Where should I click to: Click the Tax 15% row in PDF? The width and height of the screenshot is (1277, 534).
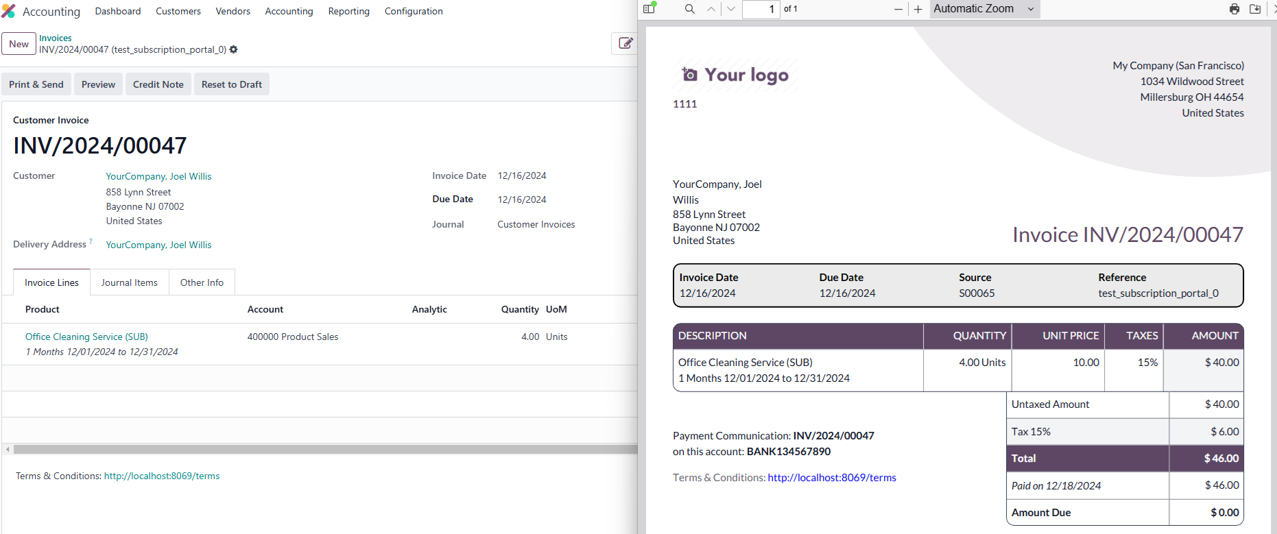1125,432
